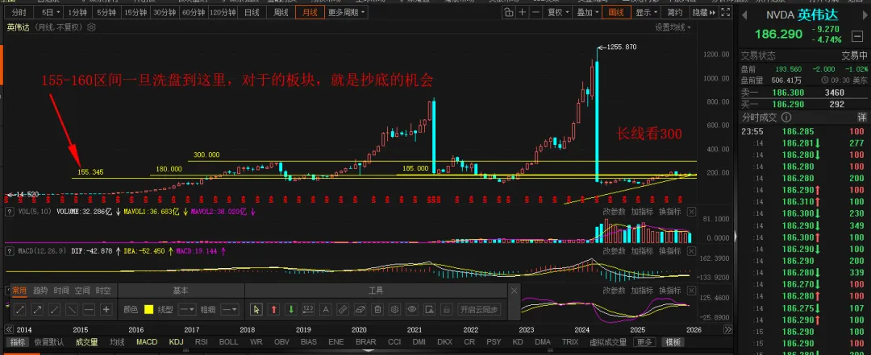Click 模板 template button
Screen dimensions: 871x355
tap(673, 342)
